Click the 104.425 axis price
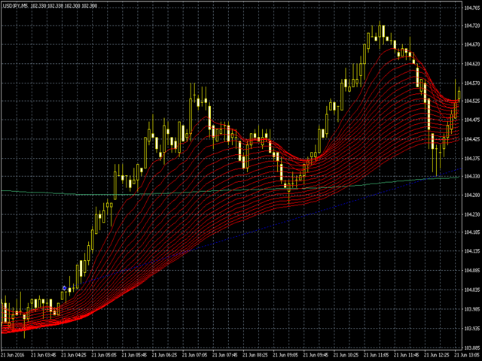The image size is (482, 361). (472, 139)
